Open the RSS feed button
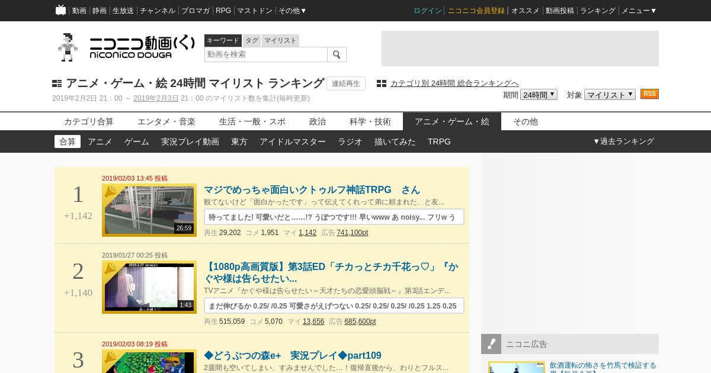The width and height of the screenshot is (711, 373). (x=649, y=94)
